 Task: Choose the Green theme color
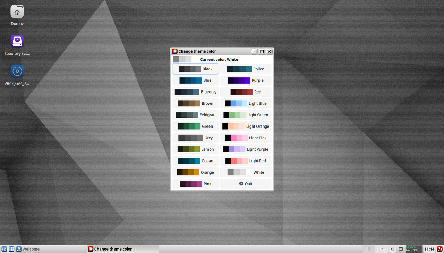[196, 126]
